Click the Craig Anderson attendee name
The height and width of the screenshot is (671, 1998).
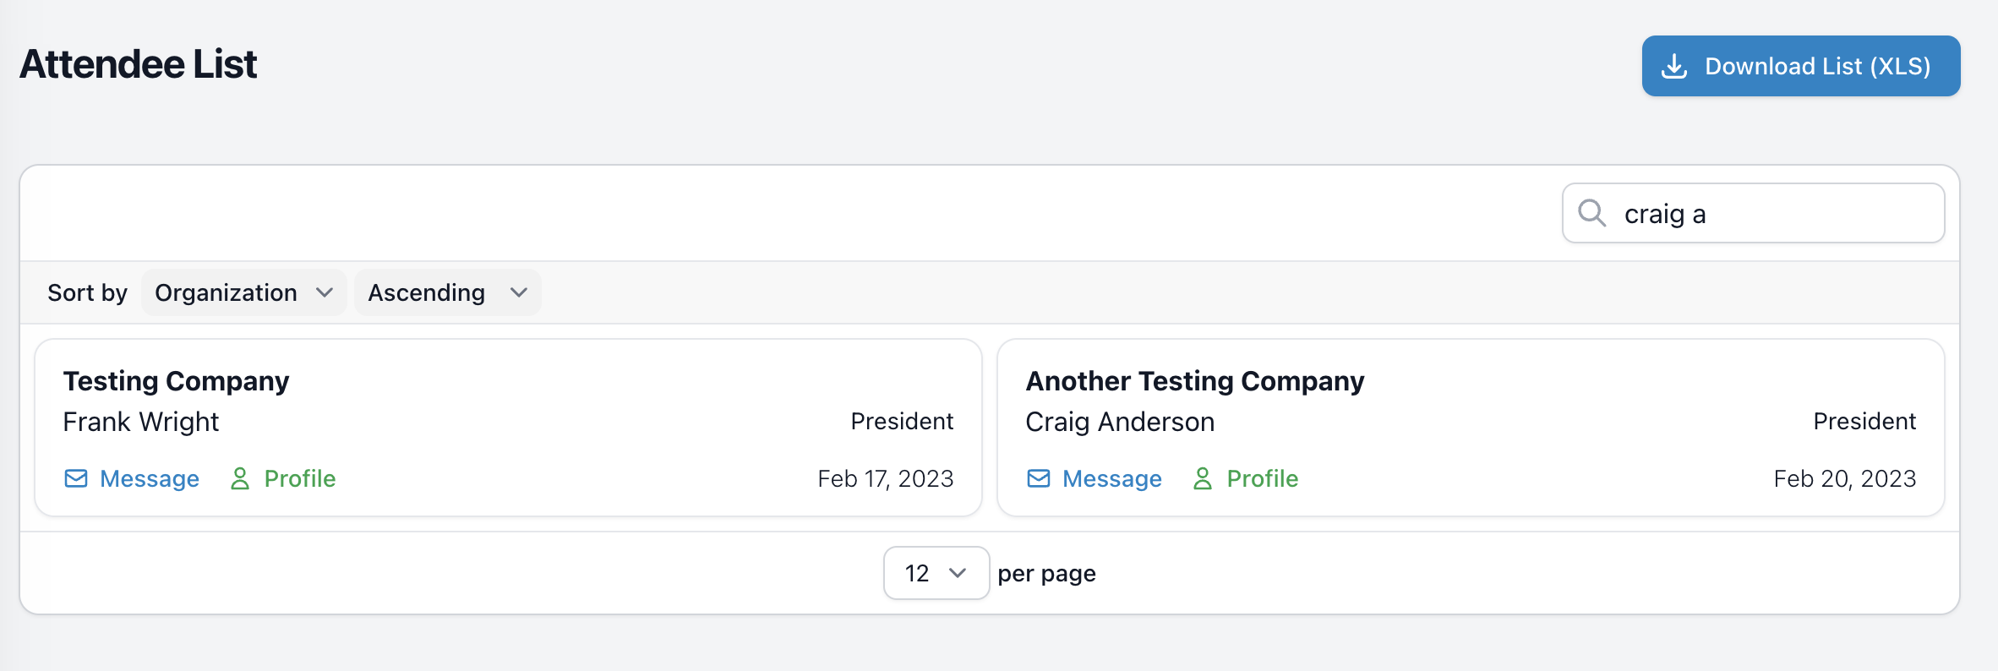1120,422
